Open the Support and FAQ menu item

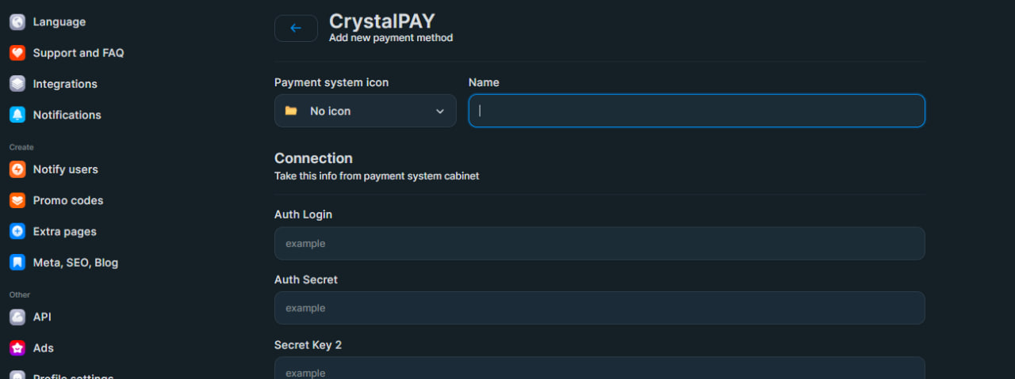point(79,53)
